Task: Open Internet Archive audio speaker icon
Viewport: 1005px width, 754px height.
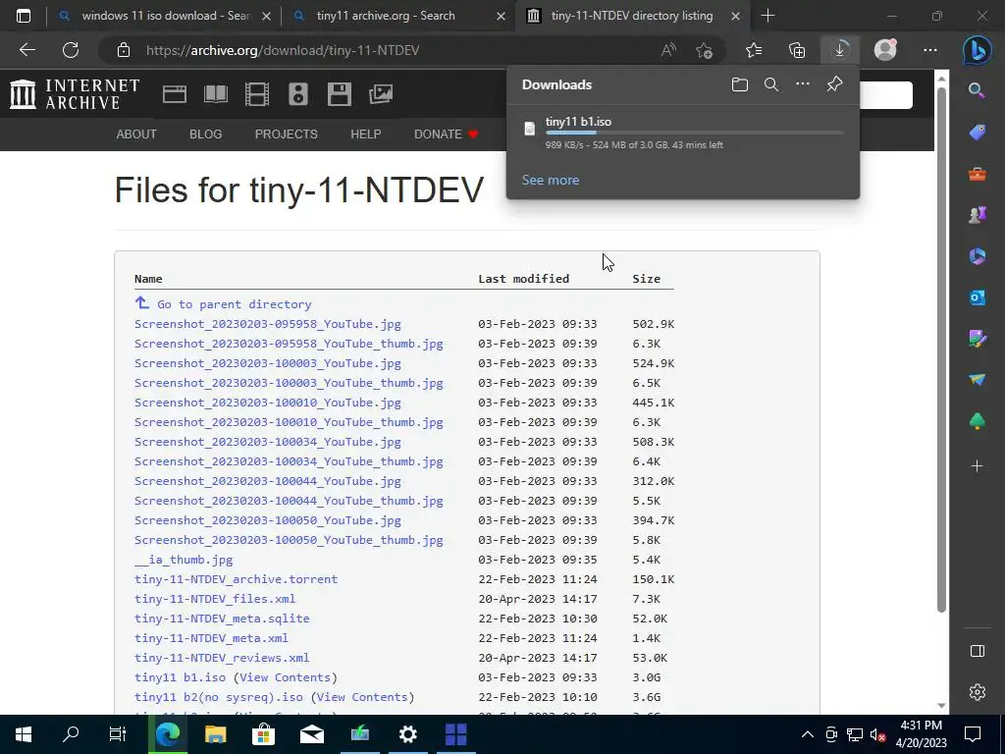Action: 298,94
